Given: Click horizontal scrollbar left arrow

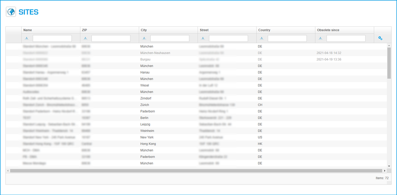Looking at the screenshot, I should click(x=8, y=171).
